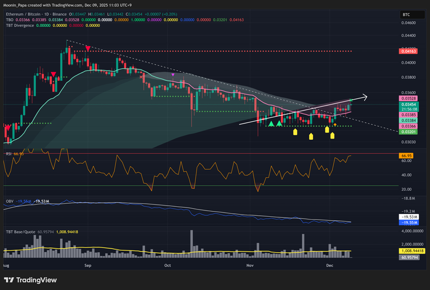The width and height of the screenshot is (430, 290).
Task: Click the white trendline arrowhead
Action: click(x=364, y=97)
